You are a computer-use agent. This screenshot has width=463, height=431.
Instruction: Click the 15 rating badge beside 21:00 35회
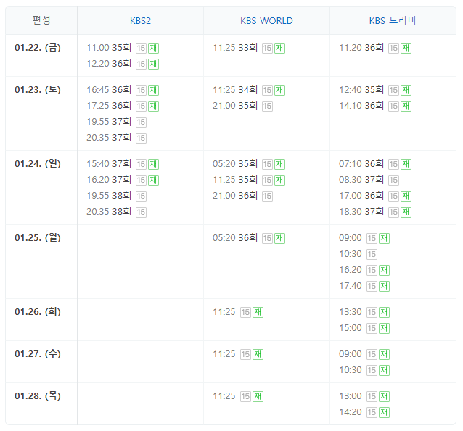click(x=267, y=106)
